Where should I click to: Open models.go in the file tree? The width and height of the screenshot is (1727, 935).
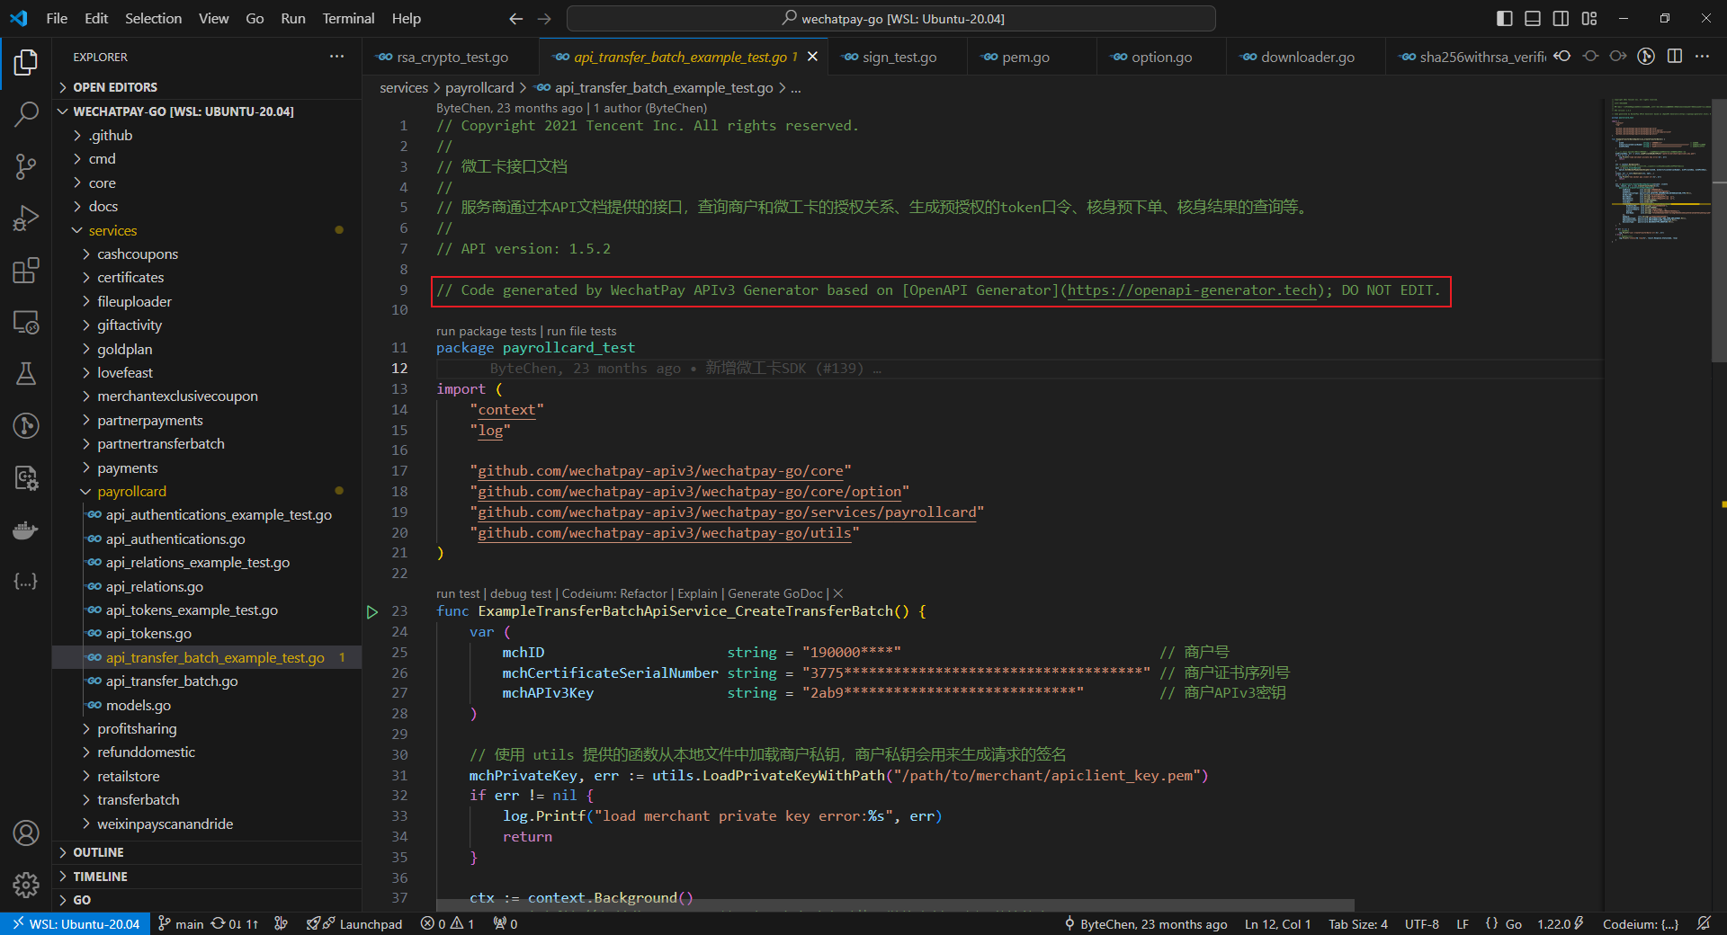coord(207,706)
